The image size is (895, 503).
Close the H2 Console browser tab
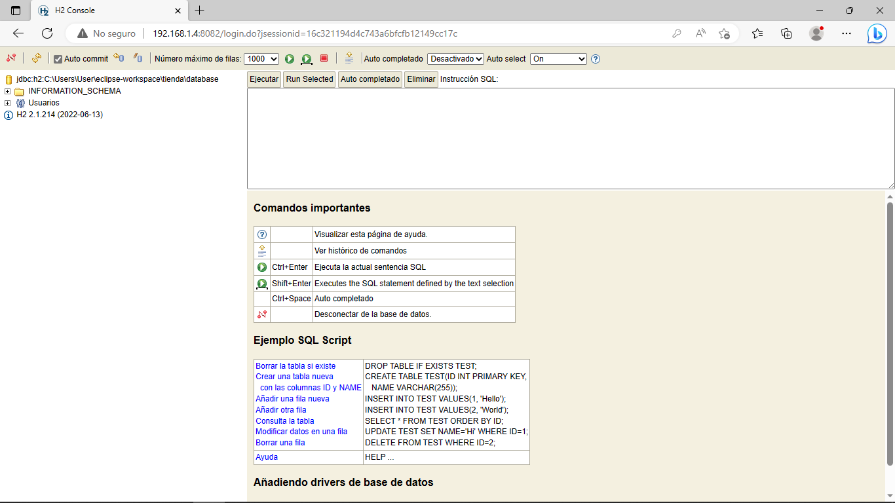click(178, 10)
